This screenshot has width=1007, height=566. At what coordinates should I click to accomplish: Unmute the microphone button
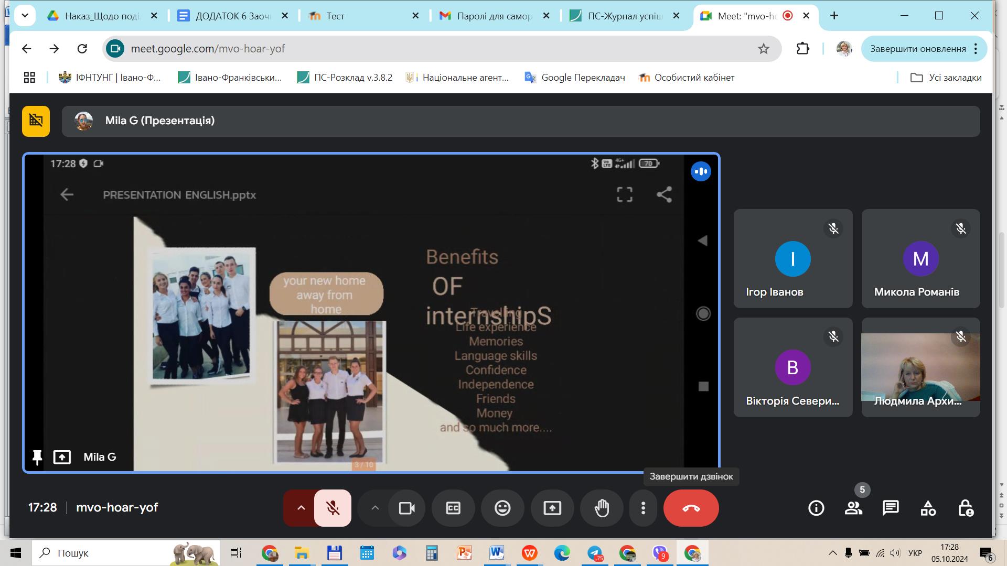333,508
